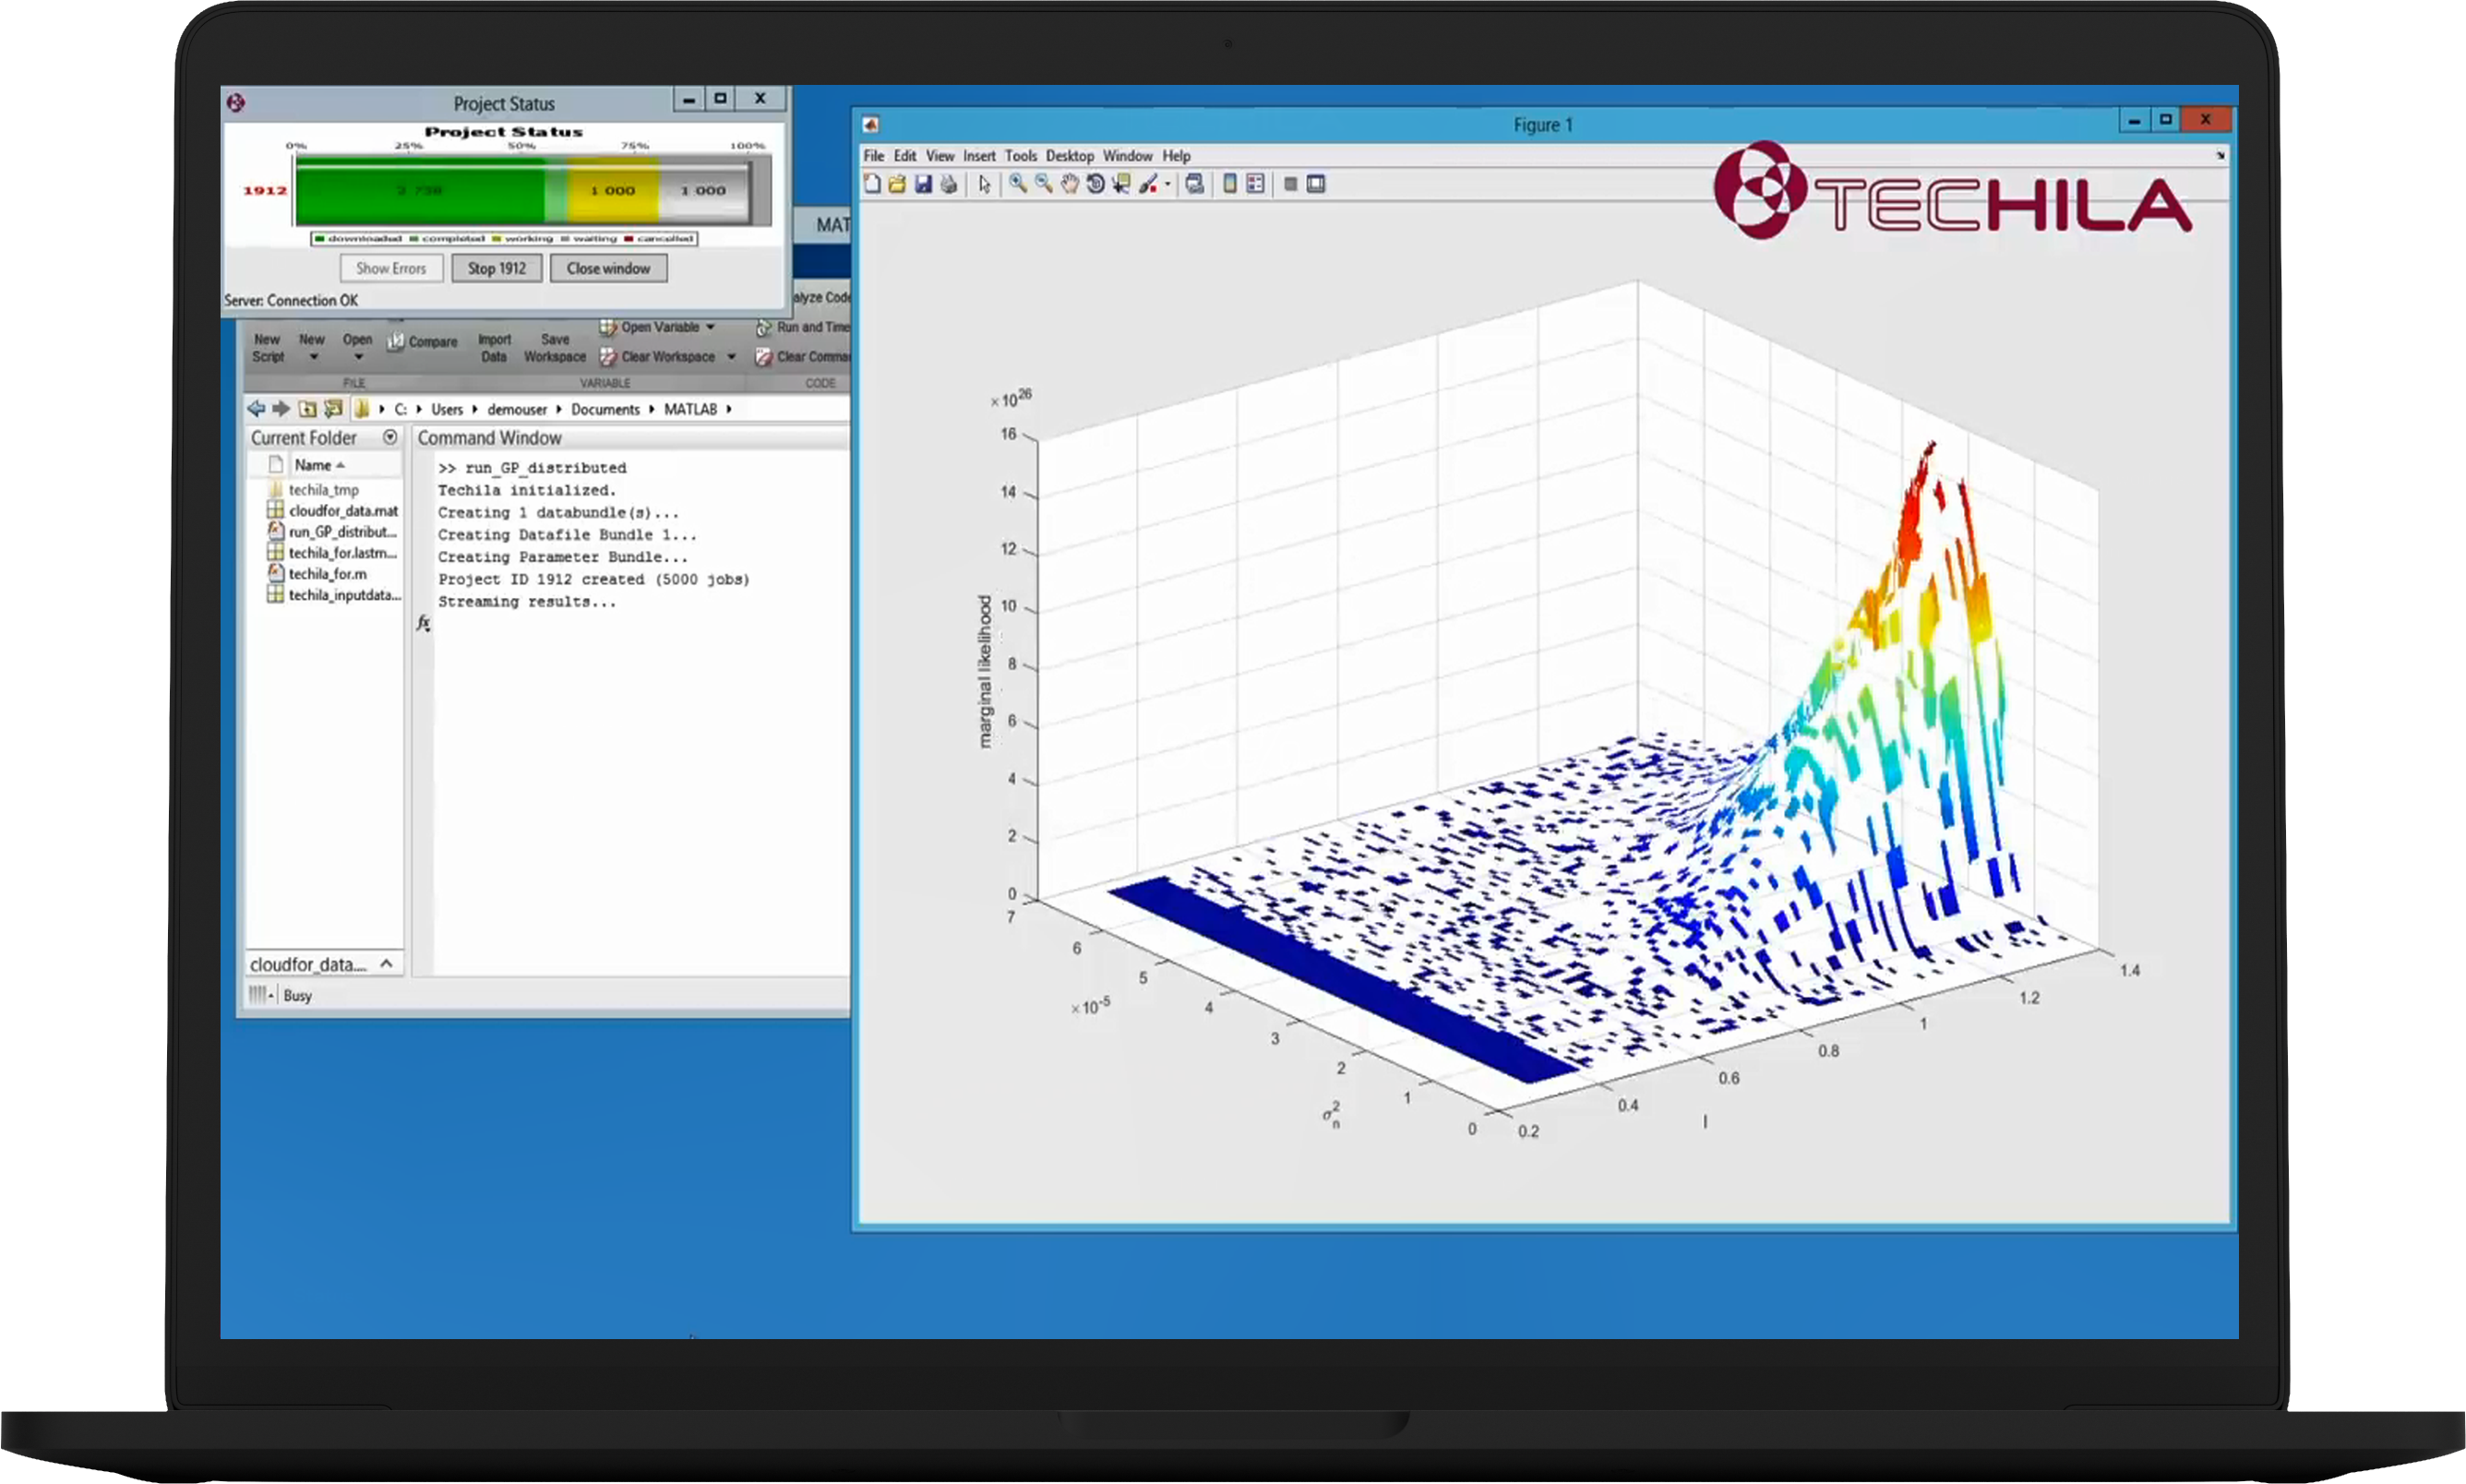Toggle the Insert Legend button

[1255, 184]
